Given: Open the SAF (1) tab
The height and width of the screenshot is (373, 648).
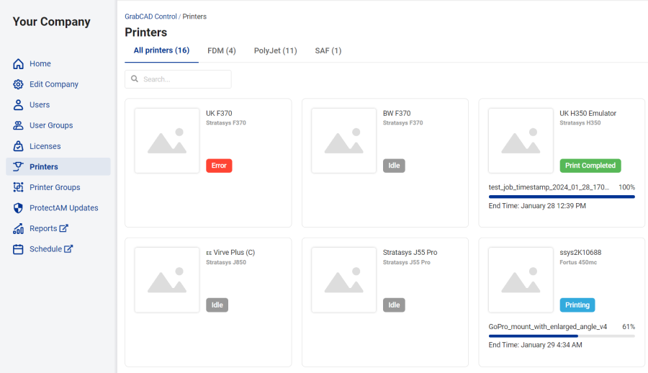Looking at the screenshot, I should click(x=328, y=50).
